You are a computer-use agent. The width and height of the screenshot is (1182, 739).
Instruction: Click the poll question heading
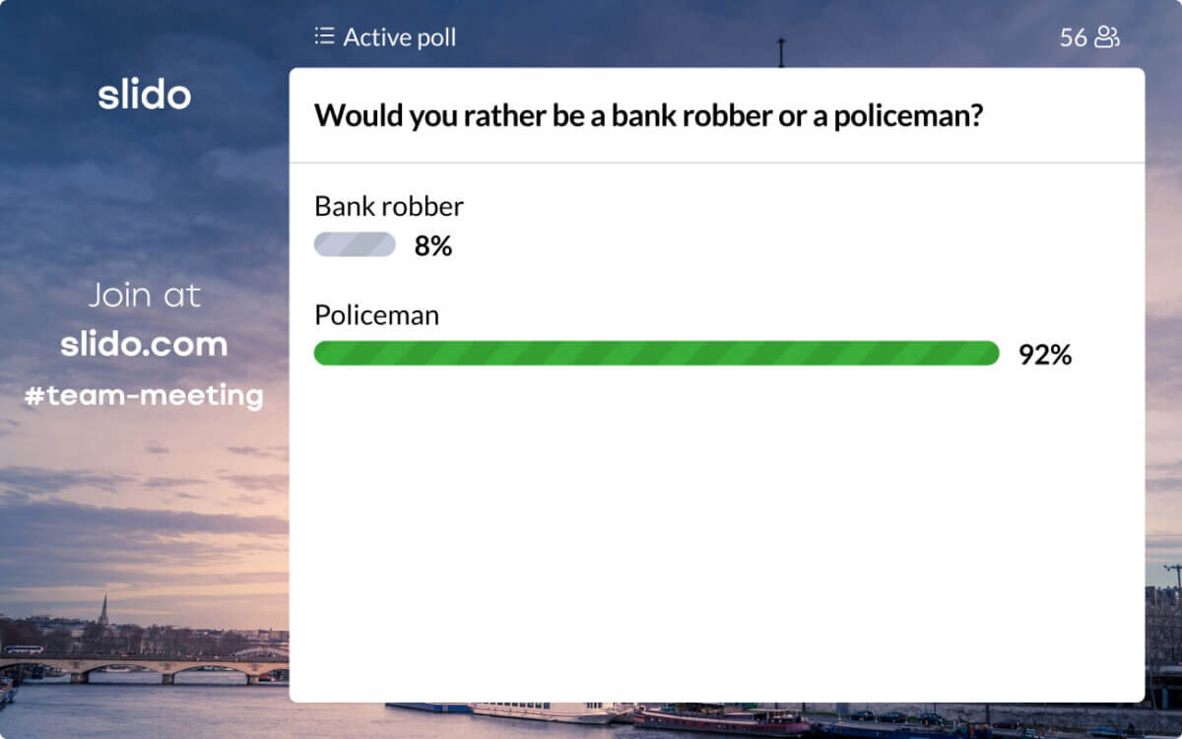(x=648, y=115)
